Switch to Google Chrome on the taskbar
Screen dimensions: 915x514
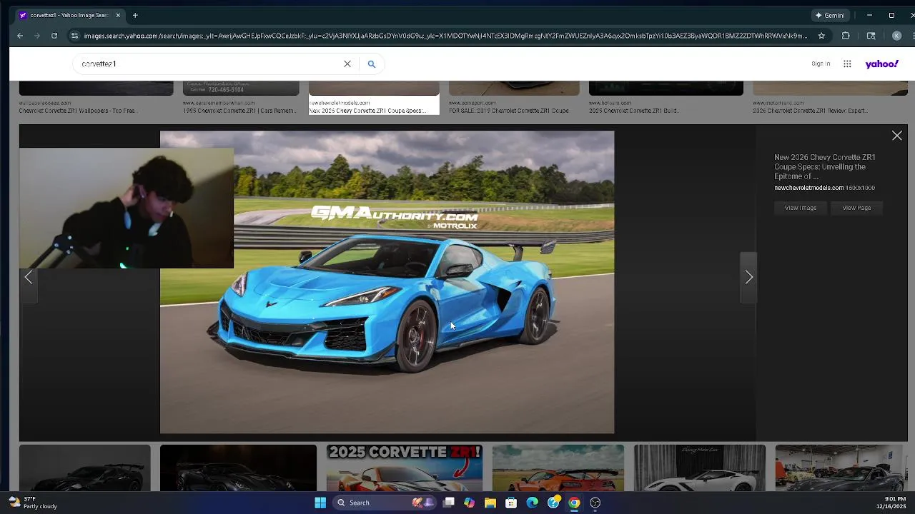click(x=574, y=503)
